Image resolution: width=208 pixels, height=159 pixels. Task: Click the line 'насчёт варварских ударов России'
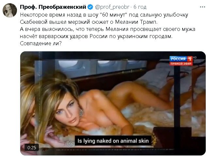click(96, 36)
